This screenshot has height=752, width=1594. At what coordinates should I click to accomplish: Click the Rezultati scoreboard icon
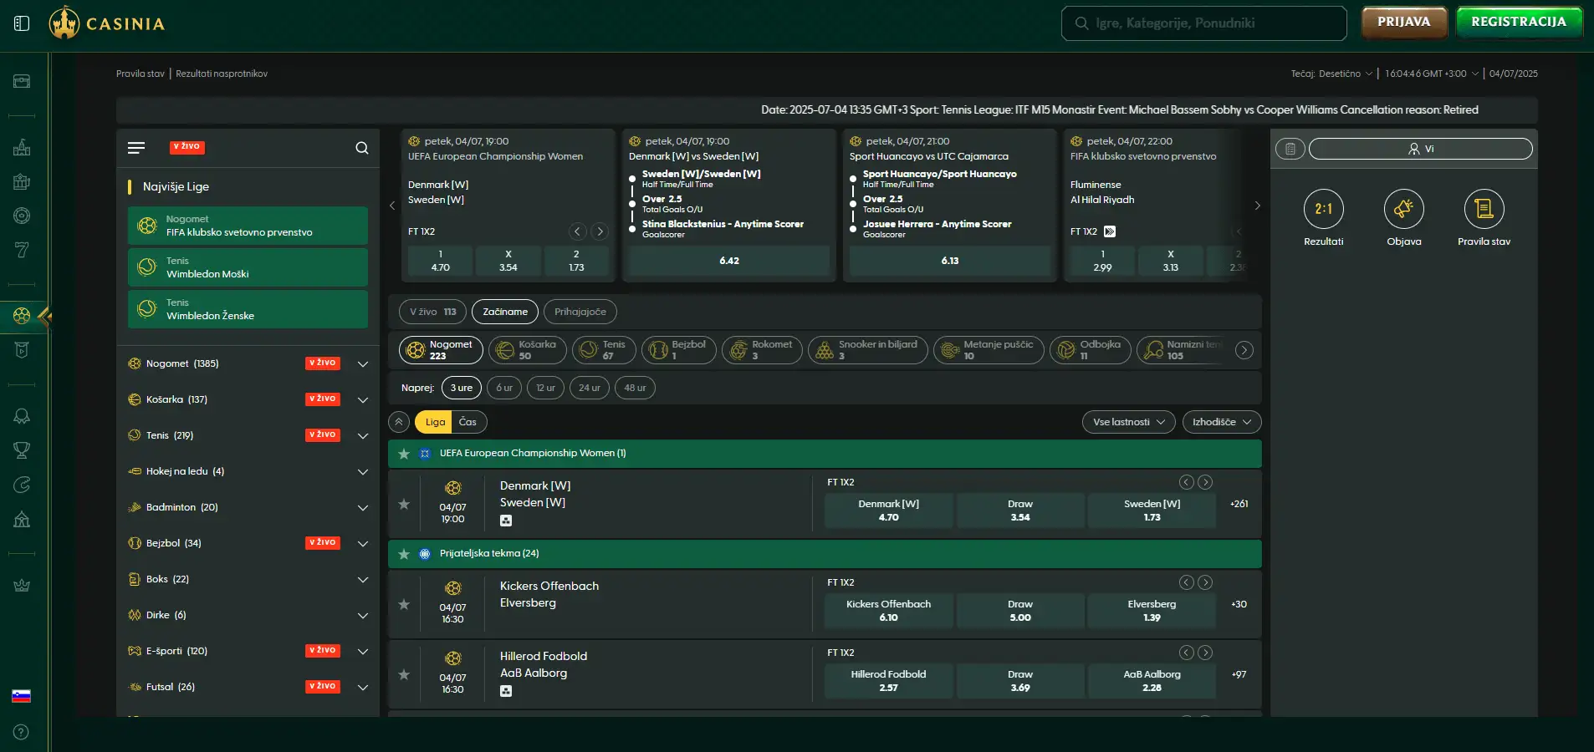pyautogui.click(x=1323, y=210)
